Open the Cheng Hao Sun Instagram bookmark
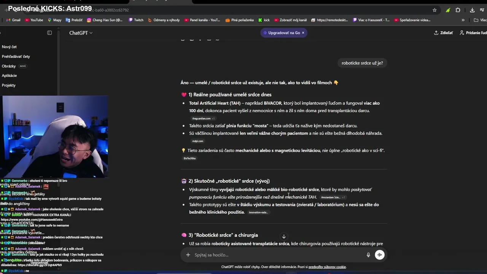The height and width of the screenshot is (274, 487). tap(105, 20)
